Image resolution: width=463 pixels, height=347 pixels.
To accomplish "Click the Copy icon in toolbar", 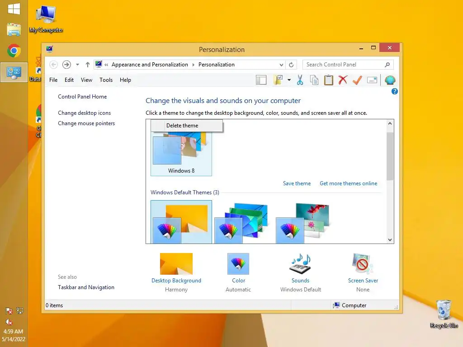I will 314,80.
